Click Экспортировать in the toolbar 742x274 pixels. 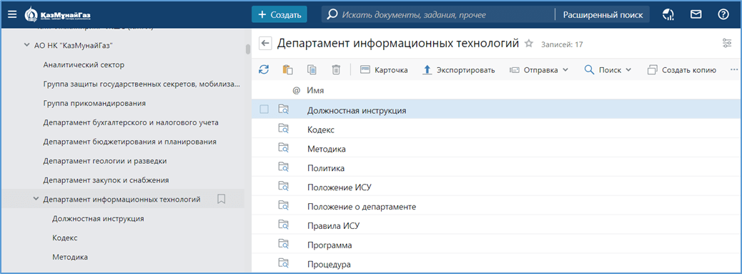coord(458,70)
